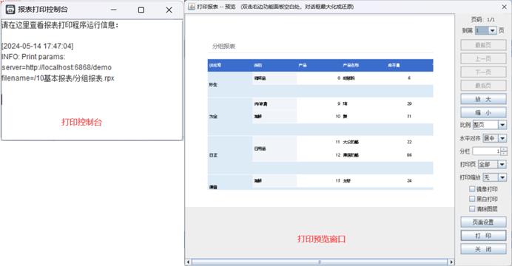Click the 产品 column header in report

click(303, 65)
